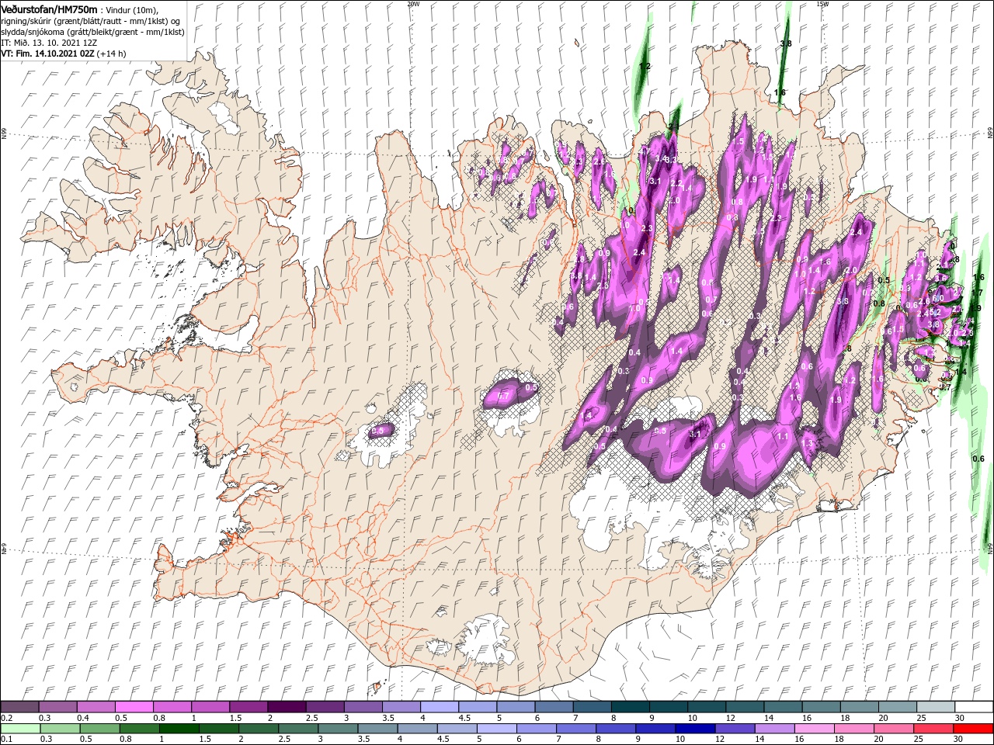Pick the dark teal 8–9 snow scale swatch
The height and width of the screenshot is (745, 994).
631,706
